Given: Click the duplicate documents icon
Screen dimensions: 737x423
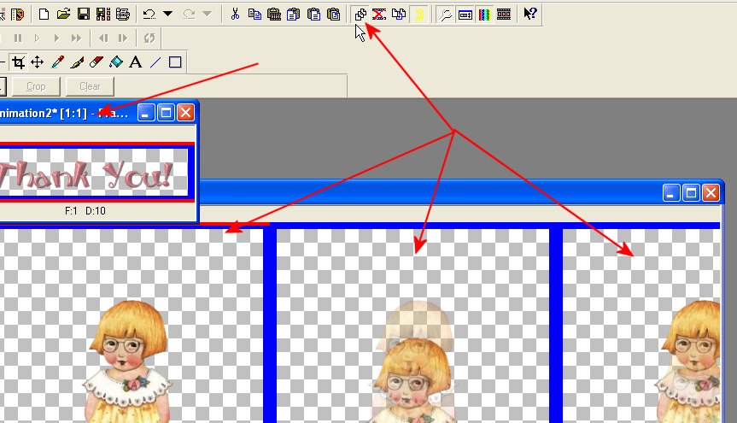Looking at the screenshot, I should 399,15.
